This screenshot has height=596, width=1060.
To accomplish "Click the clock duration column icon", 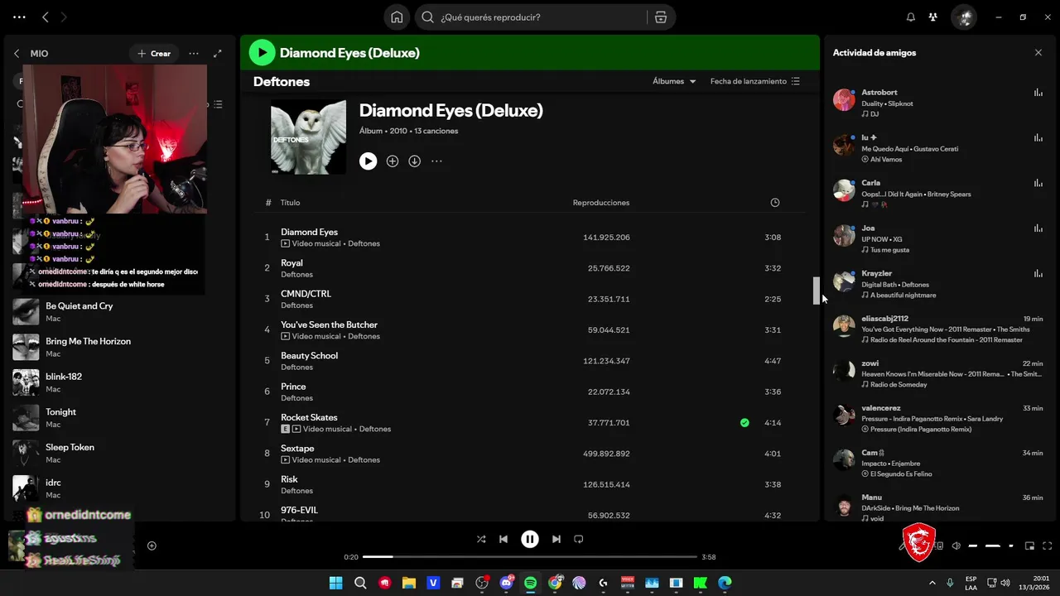I will click(x=775, y=203).
